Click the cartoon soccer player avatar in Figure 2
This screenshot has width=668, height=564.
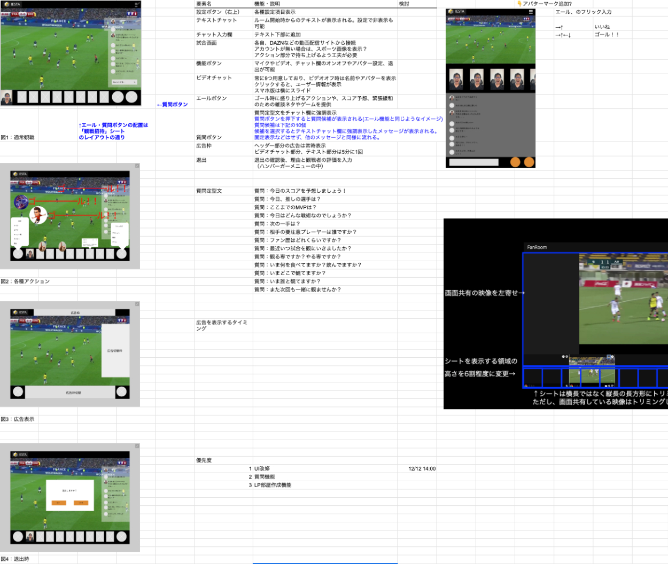tap(38, 216)
